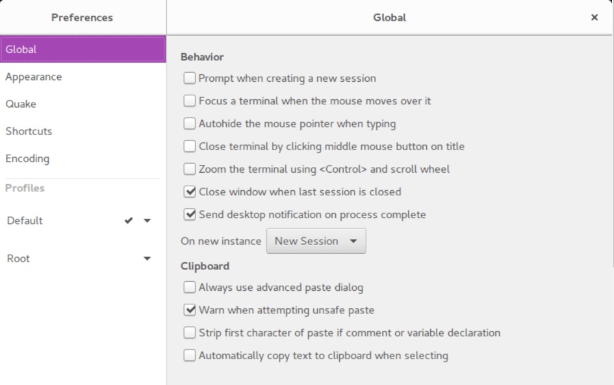Select the Encoding sidebar item

click(27, 158)
